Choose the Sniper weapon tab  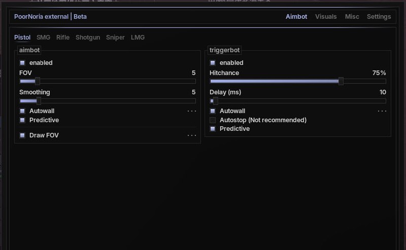[x=115, y=38]
